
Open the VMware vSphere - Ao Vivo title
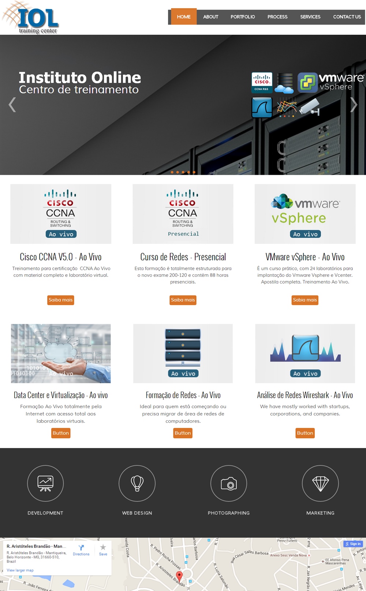[305, 257]
